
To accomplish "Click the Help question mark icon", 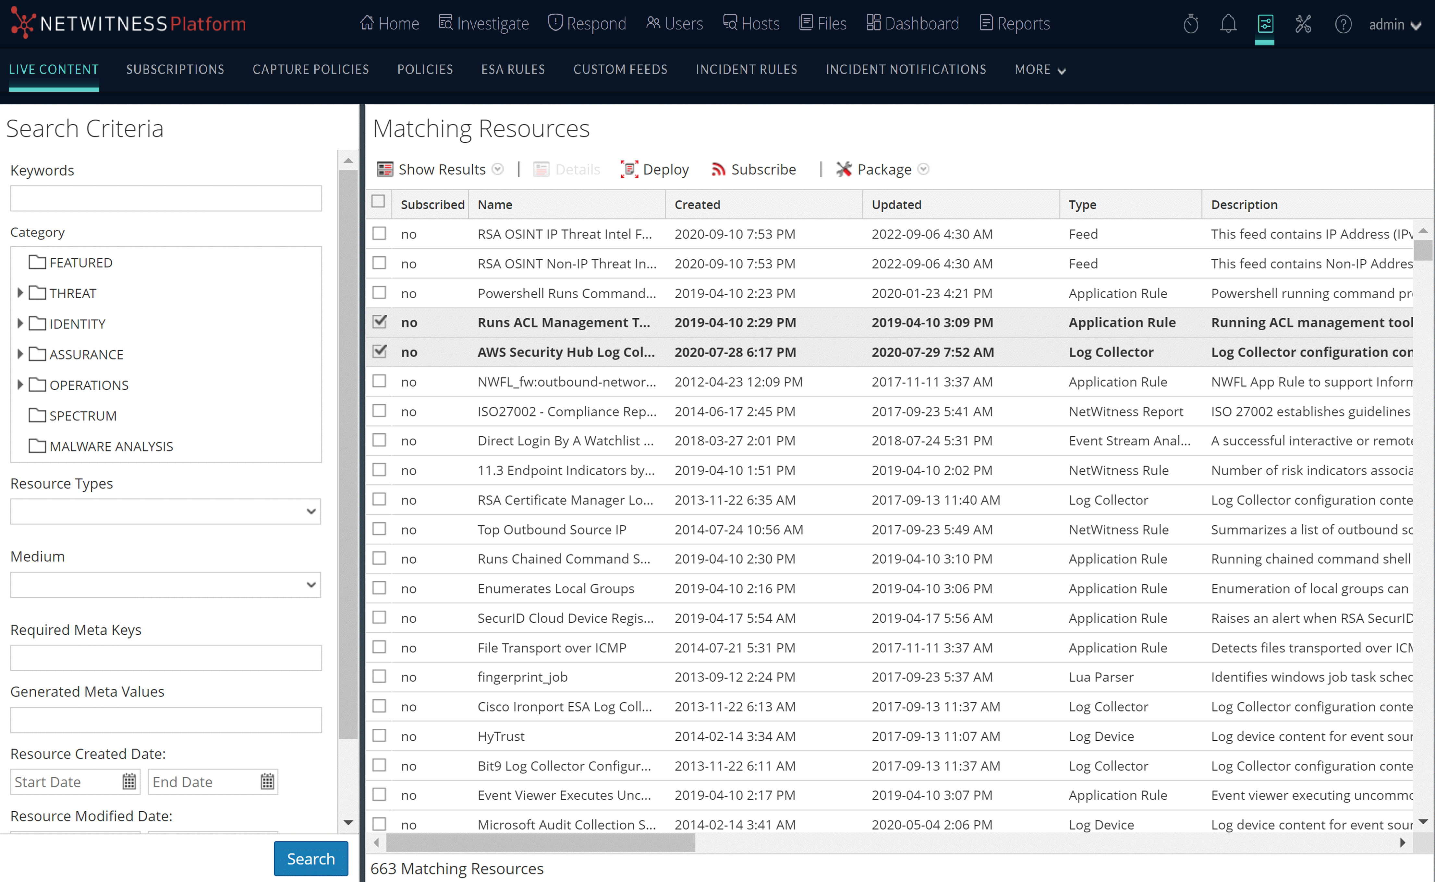I will coord(1343,24).
